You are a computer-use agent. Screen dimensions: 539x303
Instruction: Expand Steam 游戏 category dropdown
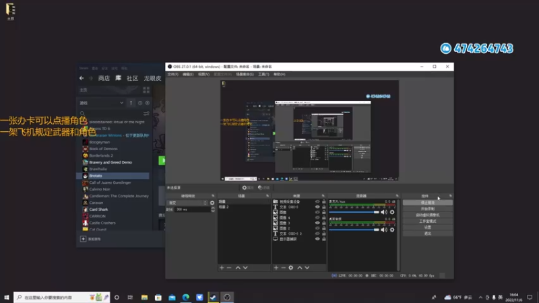click(x=101, y=103)
